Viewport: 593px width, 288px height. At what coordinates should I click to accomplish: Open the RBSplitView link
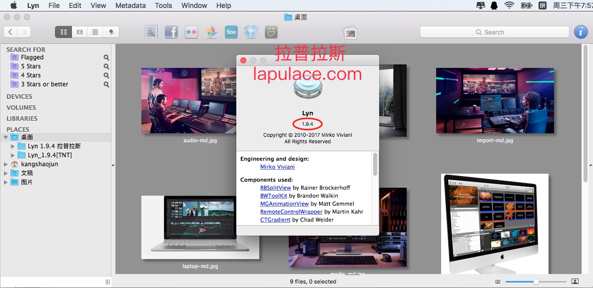point(276,188)
